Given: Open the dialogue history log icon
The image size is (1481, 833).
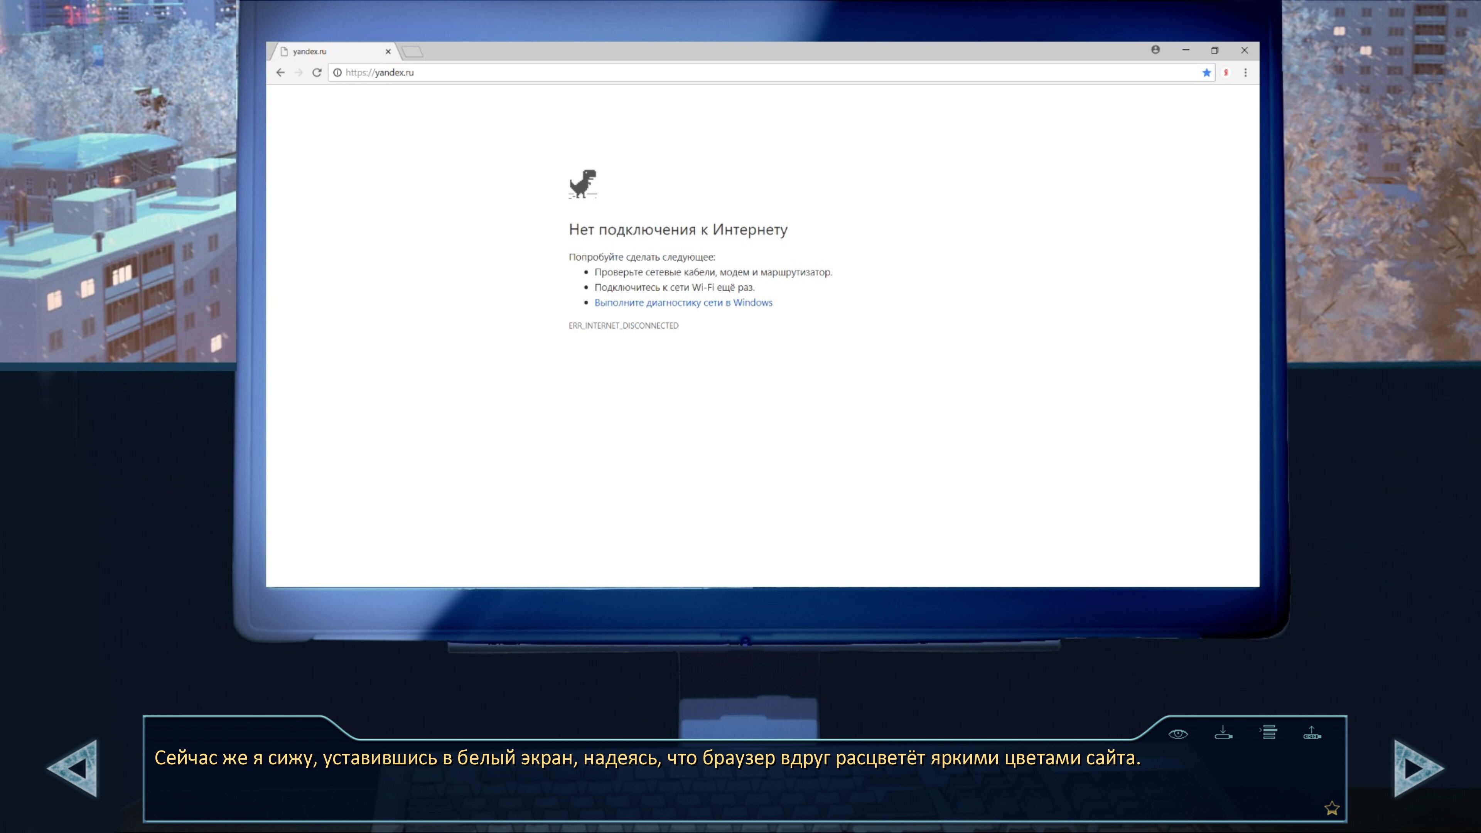Looking at the screenshot, I should click(1268, 732).
